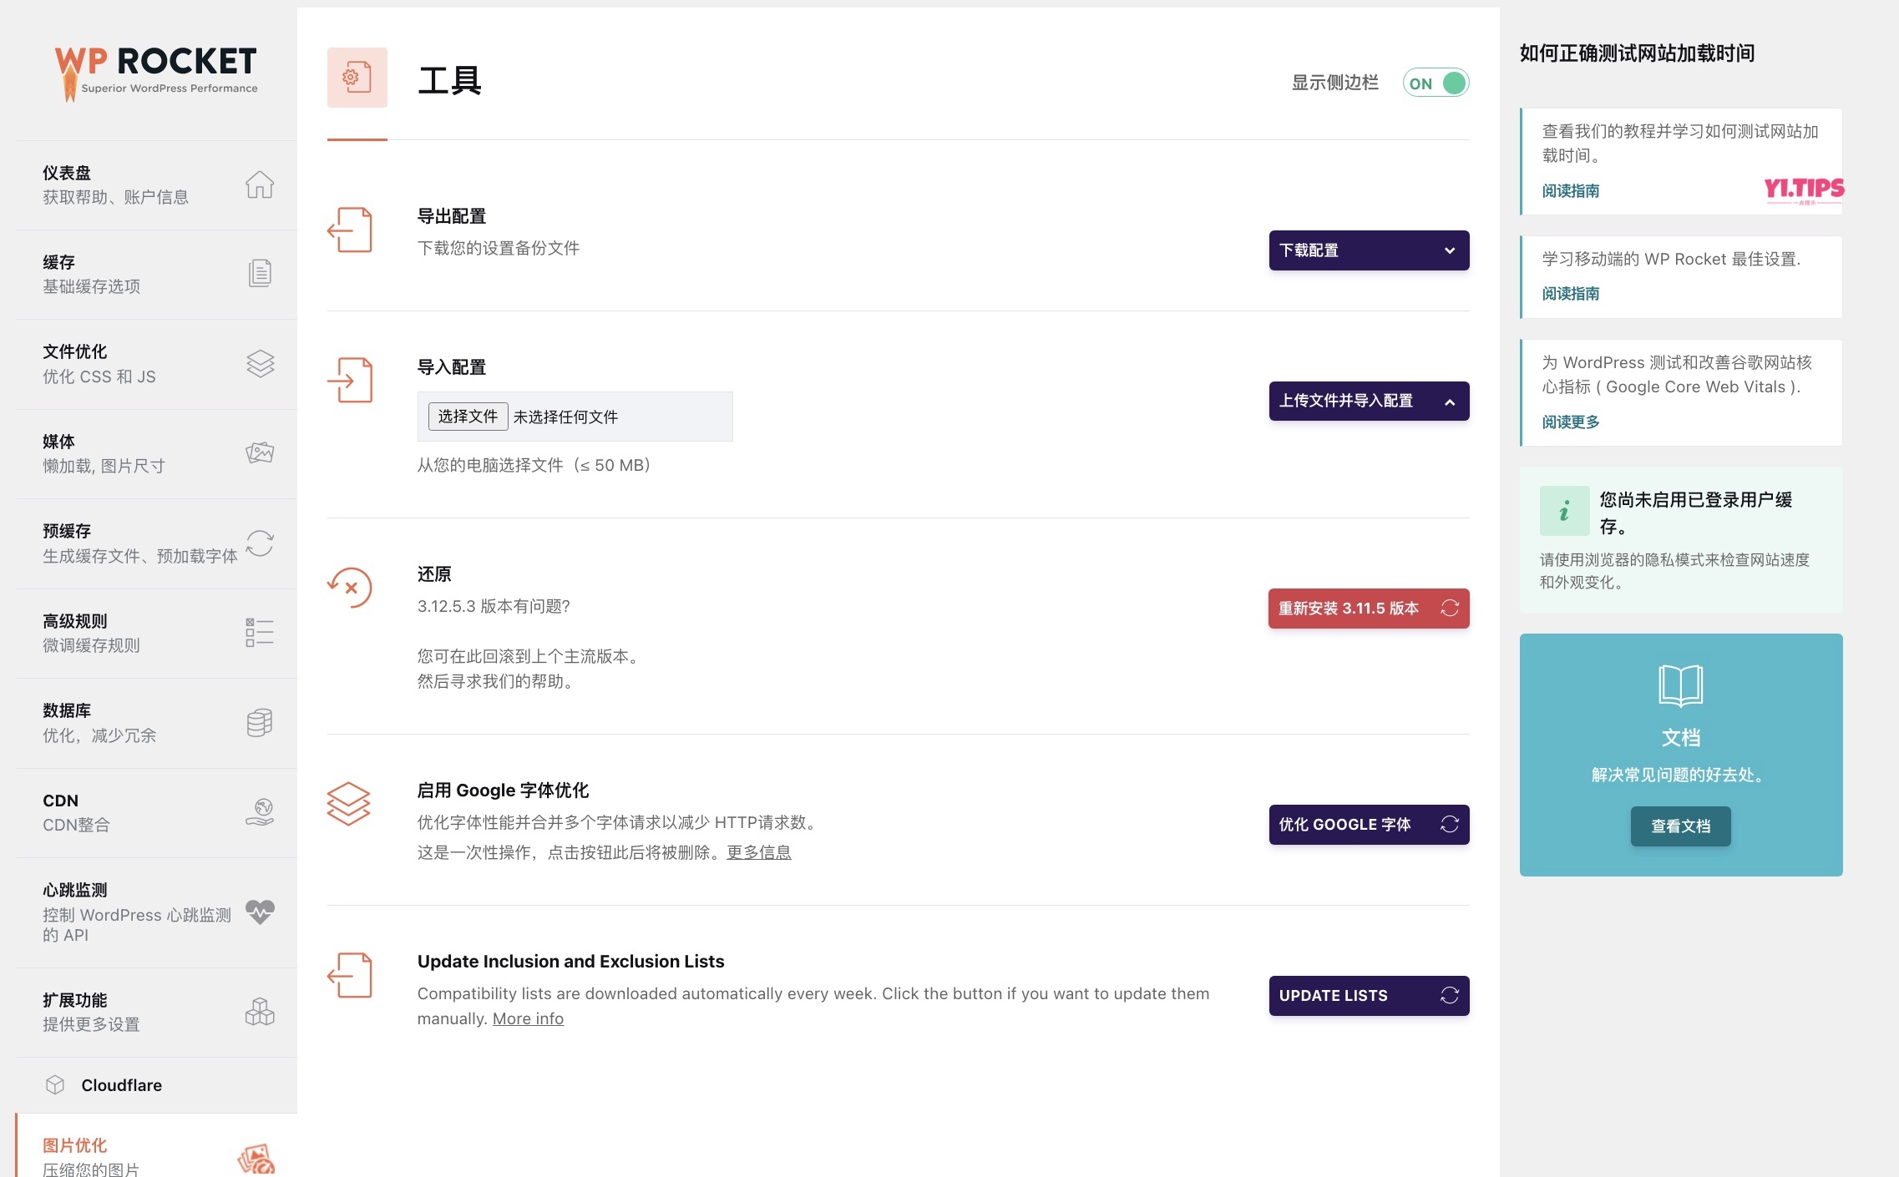Viewport: 1899px width, 1177px height.
Task: Open the 仪表盘 menu section
Action: (x=156, y=185)
